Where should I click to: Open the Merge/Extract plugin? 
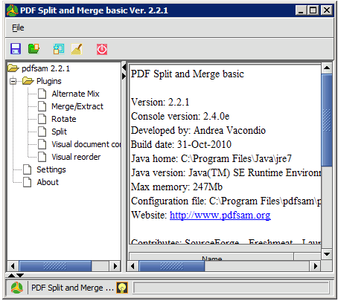click(77, 106)
